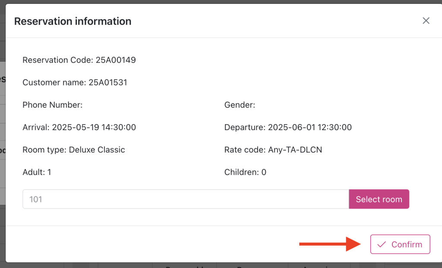
Task: Close the Reservation information dialog
Action: point(426,21)
